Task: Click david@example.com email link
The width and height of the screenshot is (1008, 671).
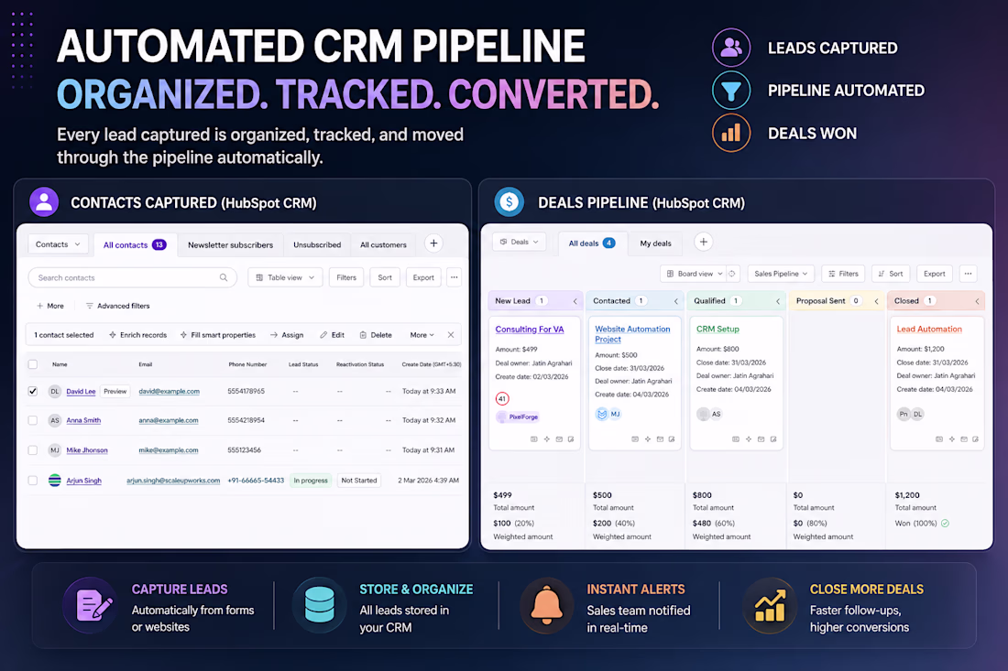Action: tap(170, 391)
